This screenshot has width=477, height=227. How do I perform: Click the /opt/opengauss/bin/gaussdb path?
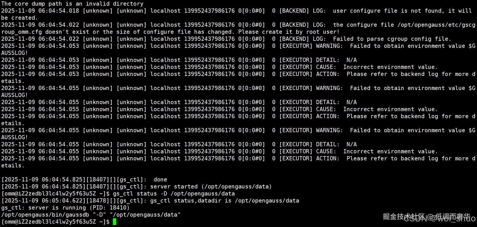45,215
